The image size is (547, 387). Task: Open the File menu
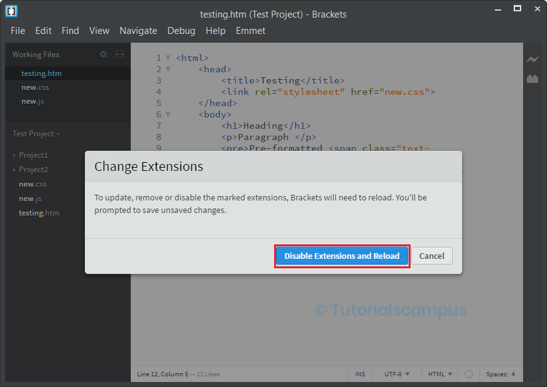pyautogui.click(x=18, y=31)
